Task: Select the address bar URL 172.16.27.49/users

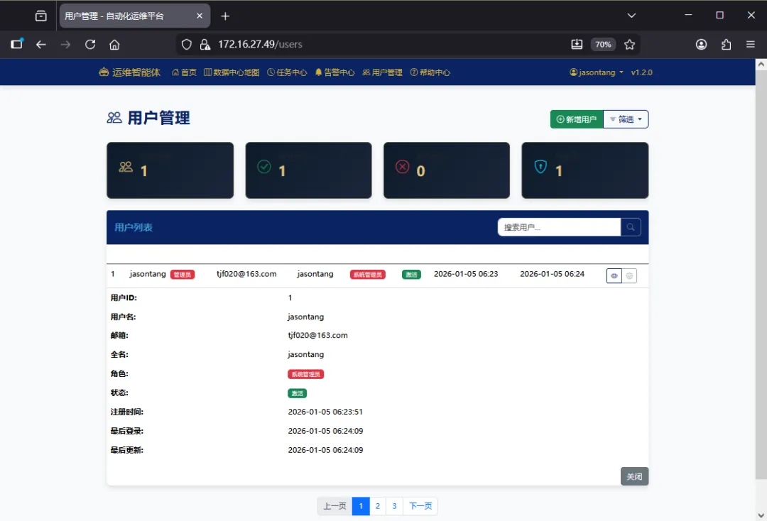Action: 260,45
